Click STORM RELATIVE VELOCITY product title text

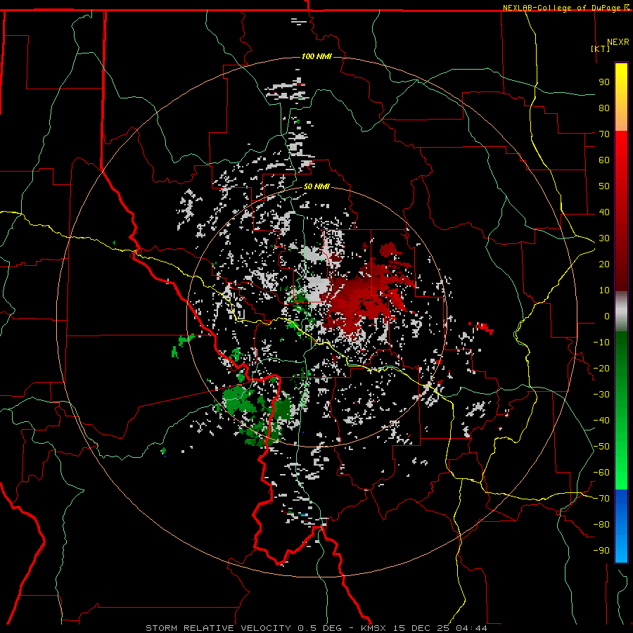point(218,628)
